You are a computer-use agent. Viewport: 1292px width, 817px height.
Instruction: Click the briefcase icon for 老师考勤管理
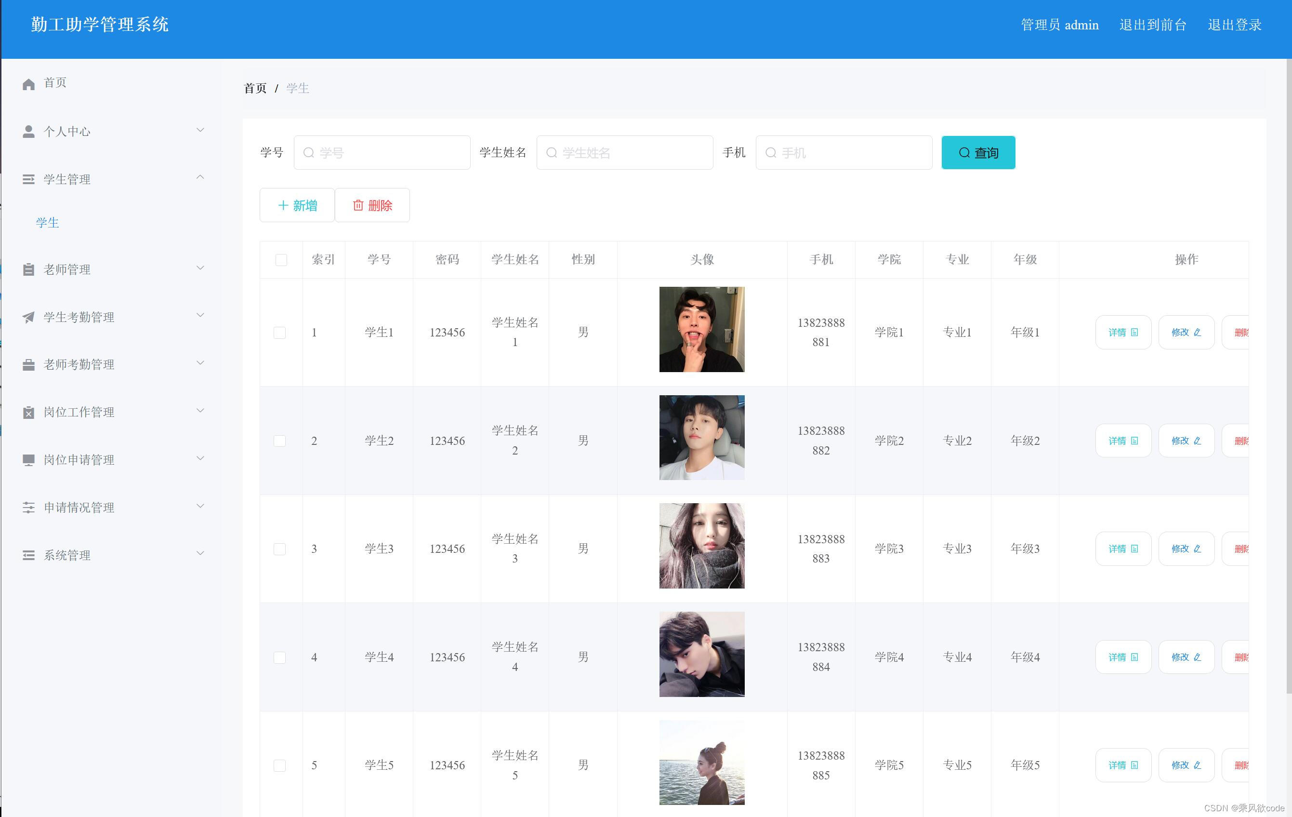click(x=28, y=364)
